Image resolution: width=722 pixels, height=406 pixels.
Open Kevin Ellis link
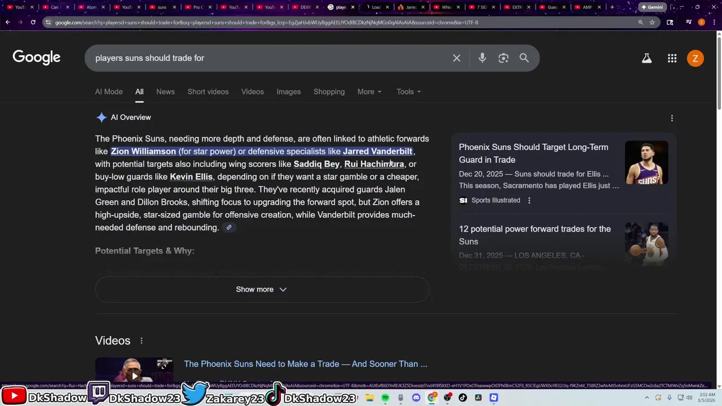[191, 176]
